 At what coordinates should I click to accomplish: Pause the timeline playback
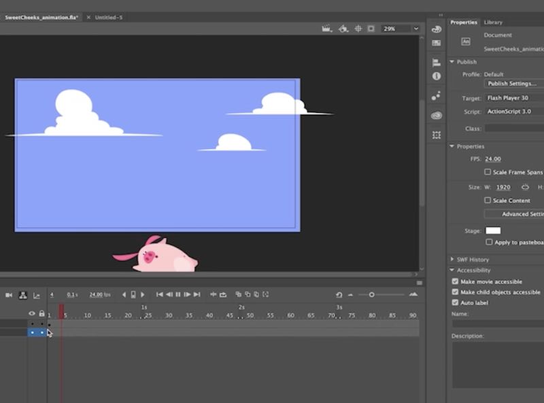(x=178, y=294)
